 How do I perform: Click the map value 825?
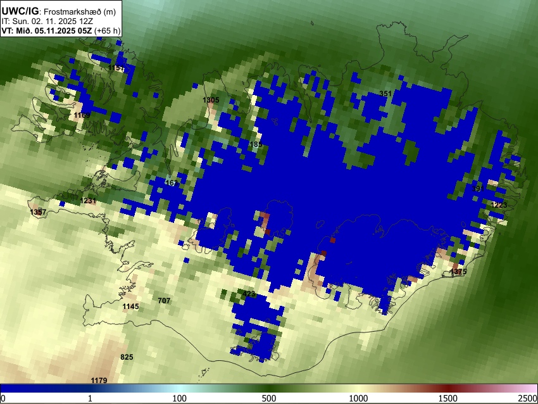tap(127, 357)
